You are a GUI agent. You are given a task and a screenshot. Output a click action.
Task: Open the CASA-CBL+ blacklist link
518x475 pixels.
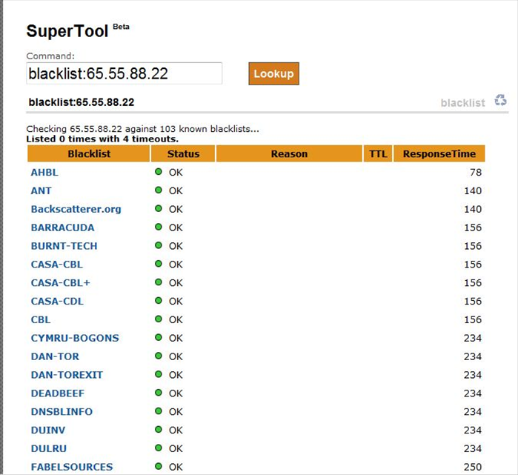pos(61,283)
